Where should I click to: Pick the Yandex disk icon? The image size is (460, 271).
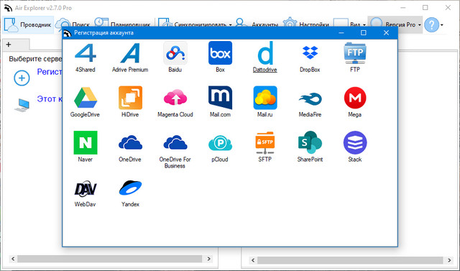[130, 188]
